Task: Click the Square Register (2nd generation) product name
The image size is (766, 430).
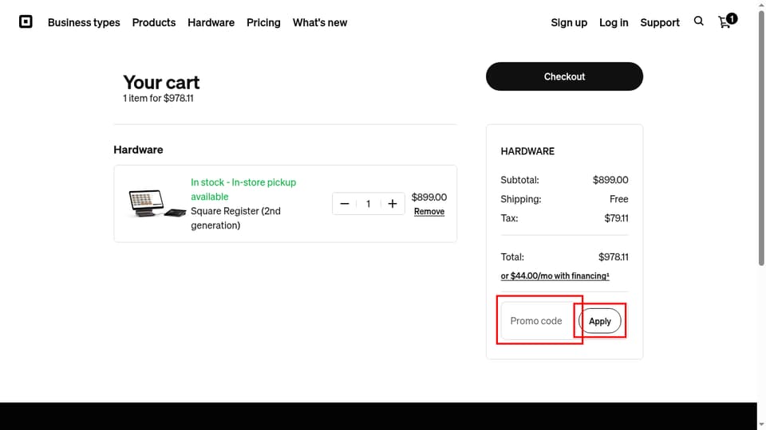Action: (x=235, y=218)
